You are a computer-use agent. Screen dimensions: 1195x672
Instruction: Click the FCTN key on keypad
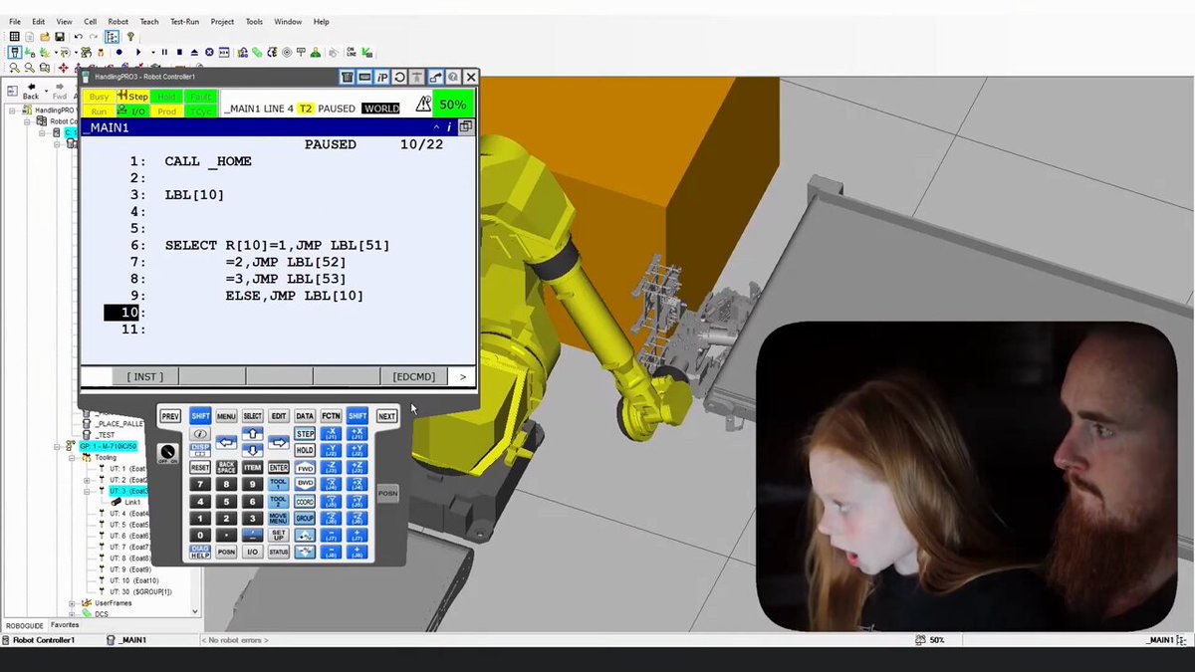[x=331, y=416]
